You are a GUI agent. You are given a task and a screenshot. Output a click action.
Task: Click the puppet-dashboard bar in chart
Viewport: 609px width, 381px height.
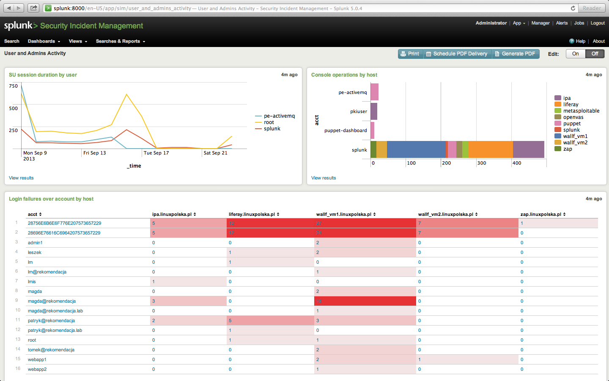(372, 130)
